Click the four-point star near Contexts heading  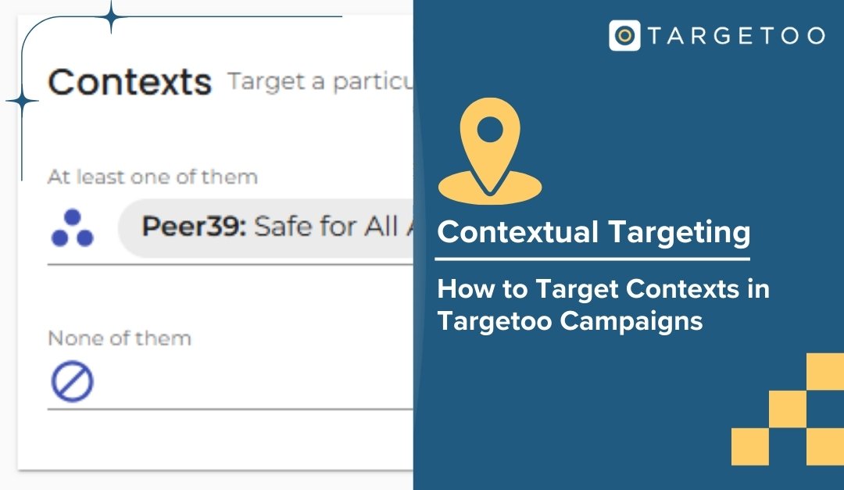tap(22, 101)
